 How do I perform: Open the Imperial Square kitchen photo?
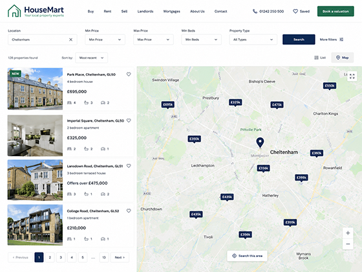[35, 135]
